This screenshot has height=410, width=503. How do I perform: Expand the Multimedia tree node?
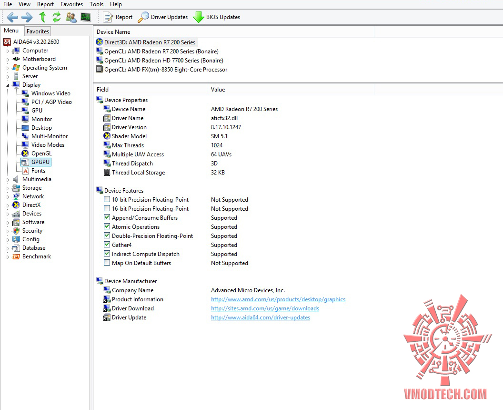(8, 179)
